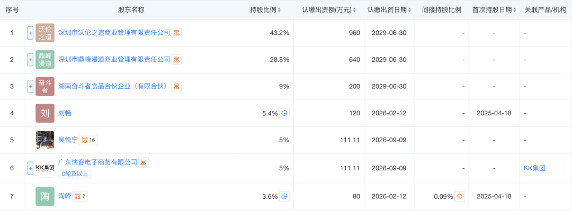Open equity structure icon beside 深圳市鼎峰漫道商业管理有限责任公司
The image size is (572, 211).
tap(176, 59)
